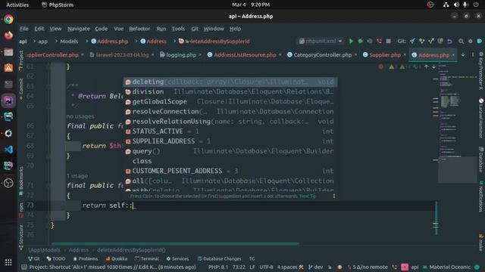This screenshot has width=485, height=272.
Task: Choose STATUS_ACTIVE constant from the completion list
Action: [230, 131]
